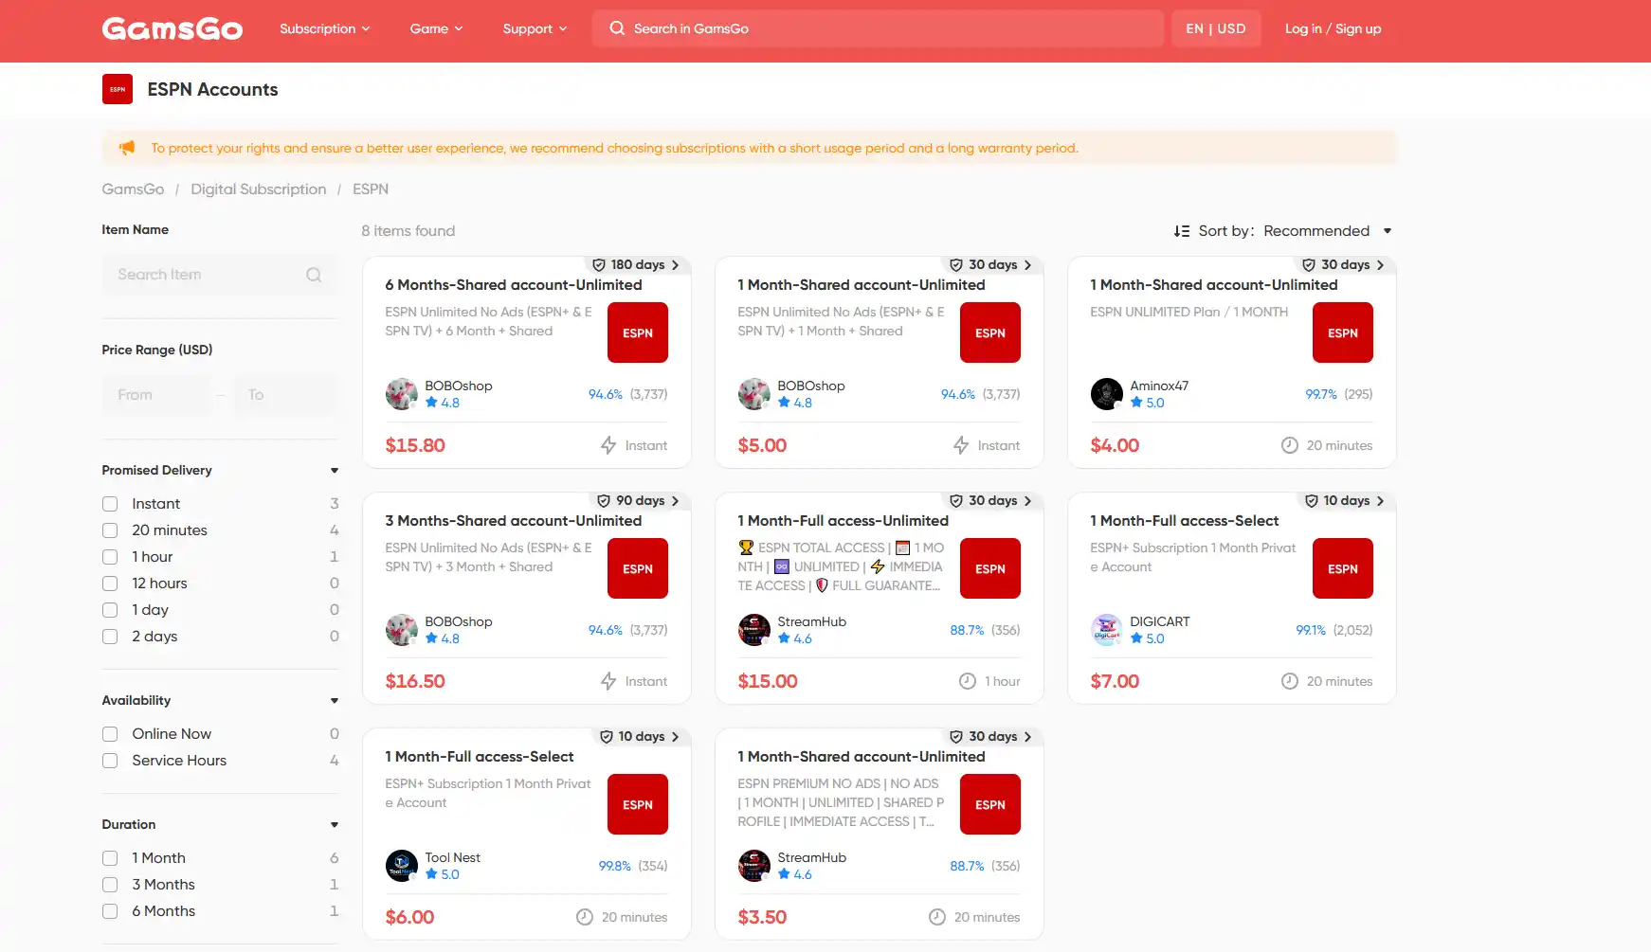The width and height of the screenshot is (1651, 952).
Task: Open the Subscription menu
Action: click(325, 28)
